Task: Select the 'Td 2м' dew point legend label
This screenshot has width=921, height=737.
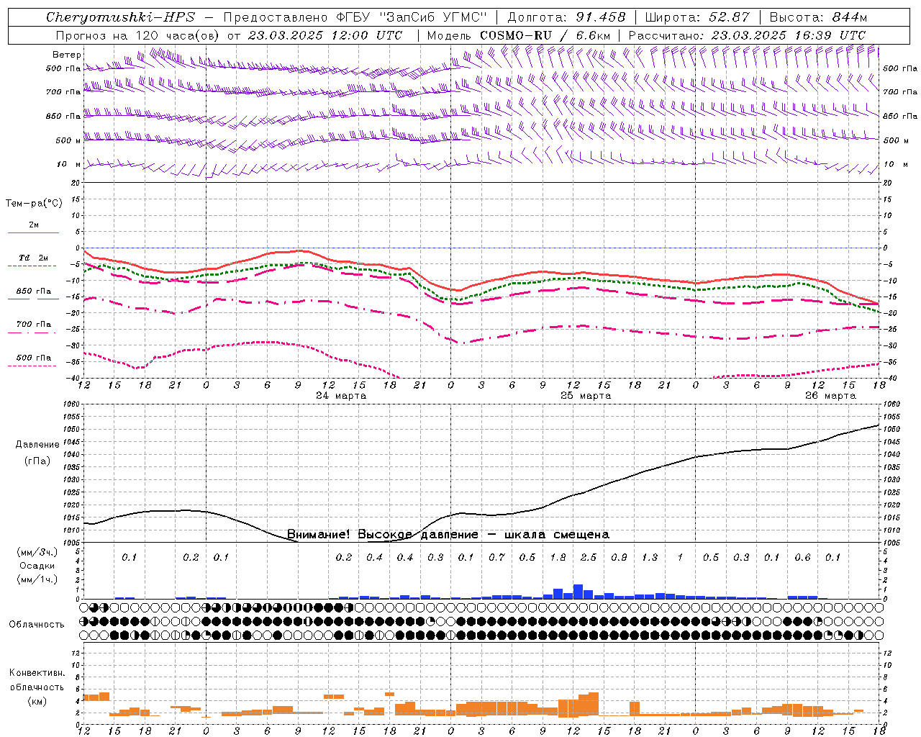Action: click(33, 258)
